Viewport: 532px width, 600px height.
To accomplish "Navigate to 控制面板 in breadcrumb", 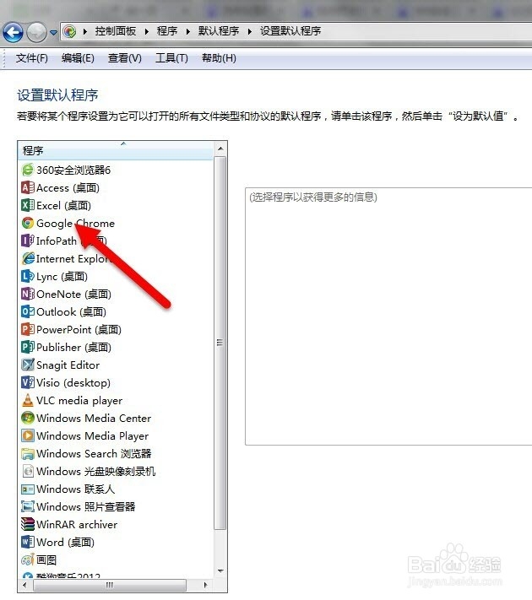I will click(x=116, y=31).
